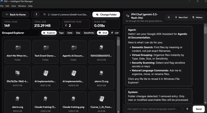207x113 pixels.
Task: Click the folder icon in the path bar
Action: [x=45, y=15]
